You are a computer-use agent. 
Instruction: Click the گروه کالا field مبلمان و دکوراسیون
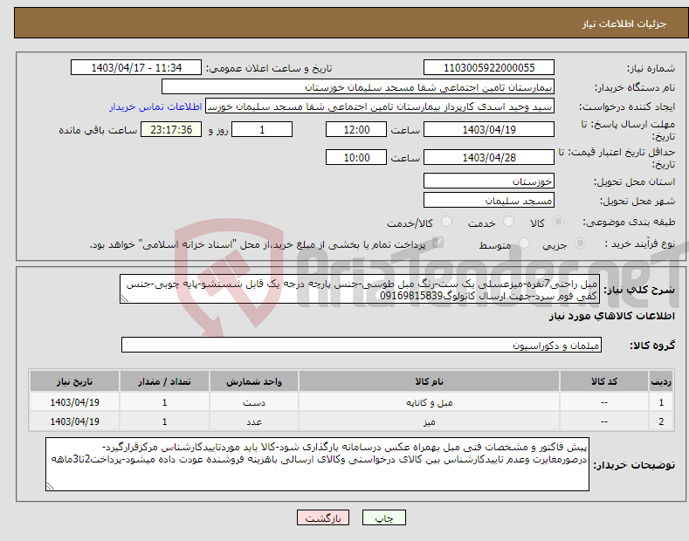[362, 346]
